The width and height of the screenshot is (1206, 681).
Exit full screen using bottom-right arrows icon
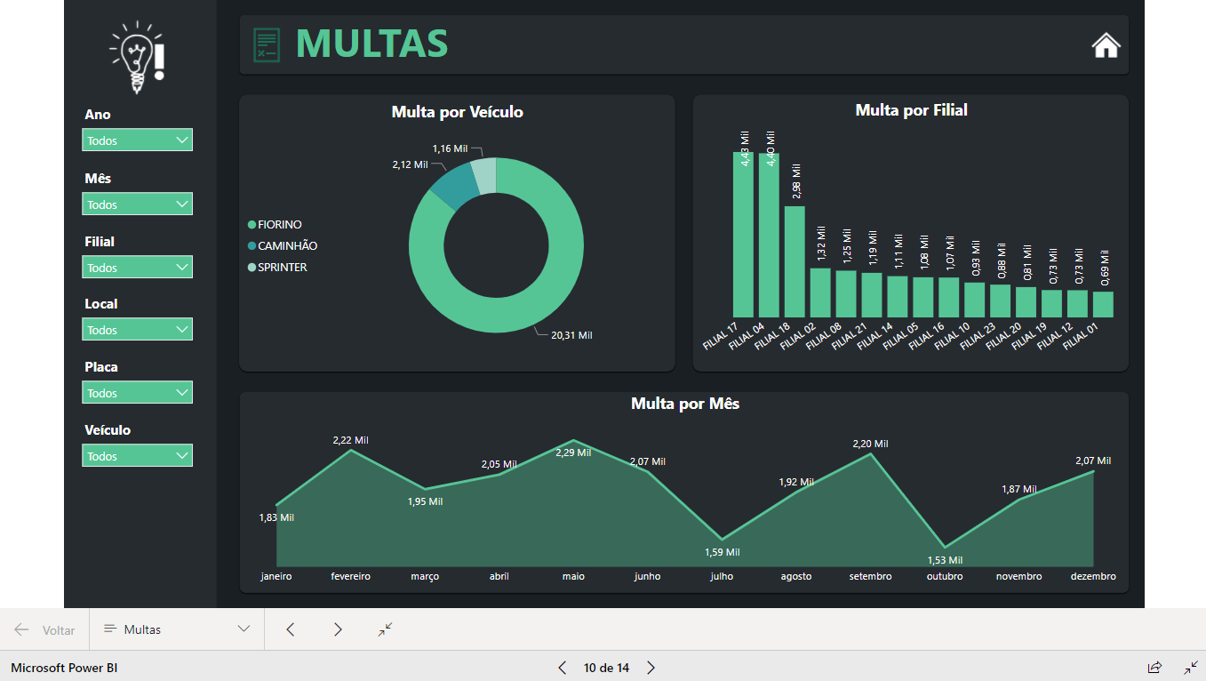(x=1191, y=667)
